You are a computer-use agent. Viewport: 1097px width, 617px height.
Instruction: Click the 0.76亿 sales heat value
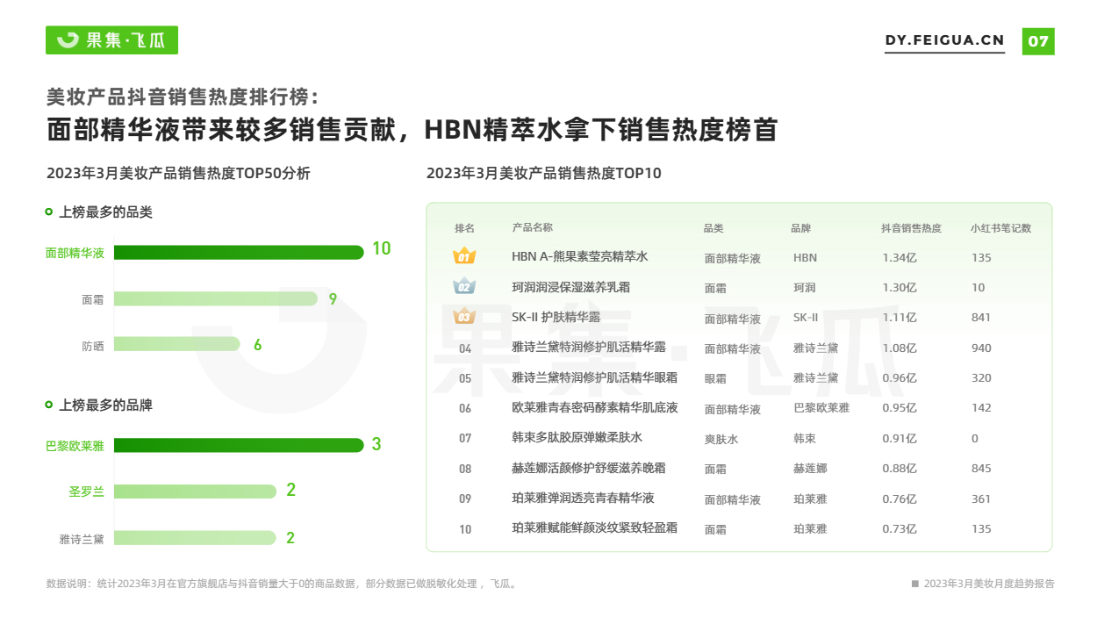point(899,499)
